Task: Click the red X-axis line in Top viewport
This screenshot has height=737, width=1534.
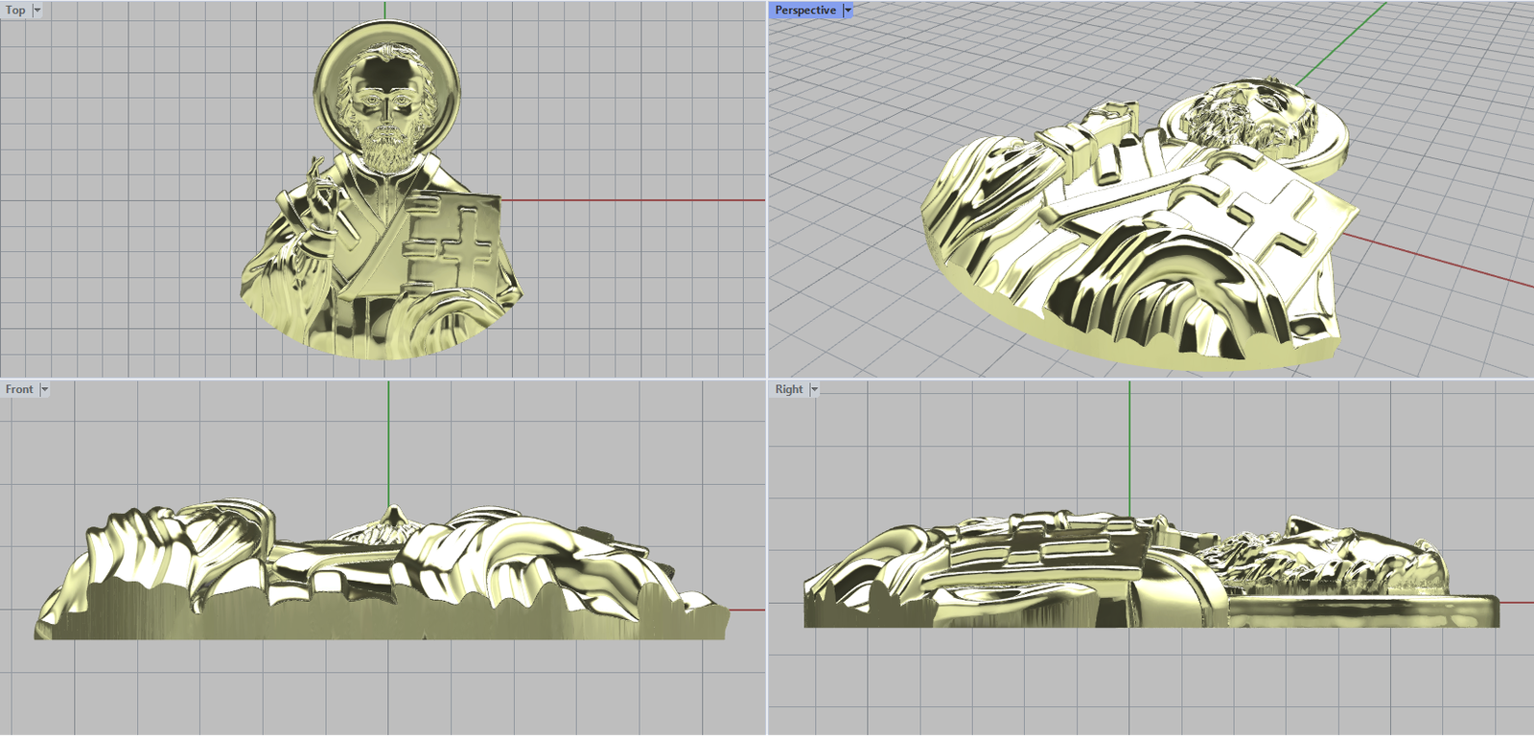Action: point(633,200)
